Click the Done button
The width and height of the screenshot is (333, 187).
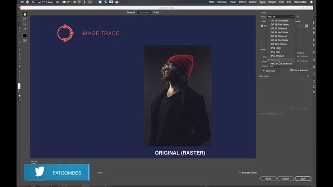pyautogui.click(x=268, y=179)
